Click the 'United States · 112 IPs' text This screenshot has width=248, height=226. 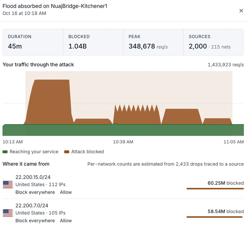pos(41,185)
